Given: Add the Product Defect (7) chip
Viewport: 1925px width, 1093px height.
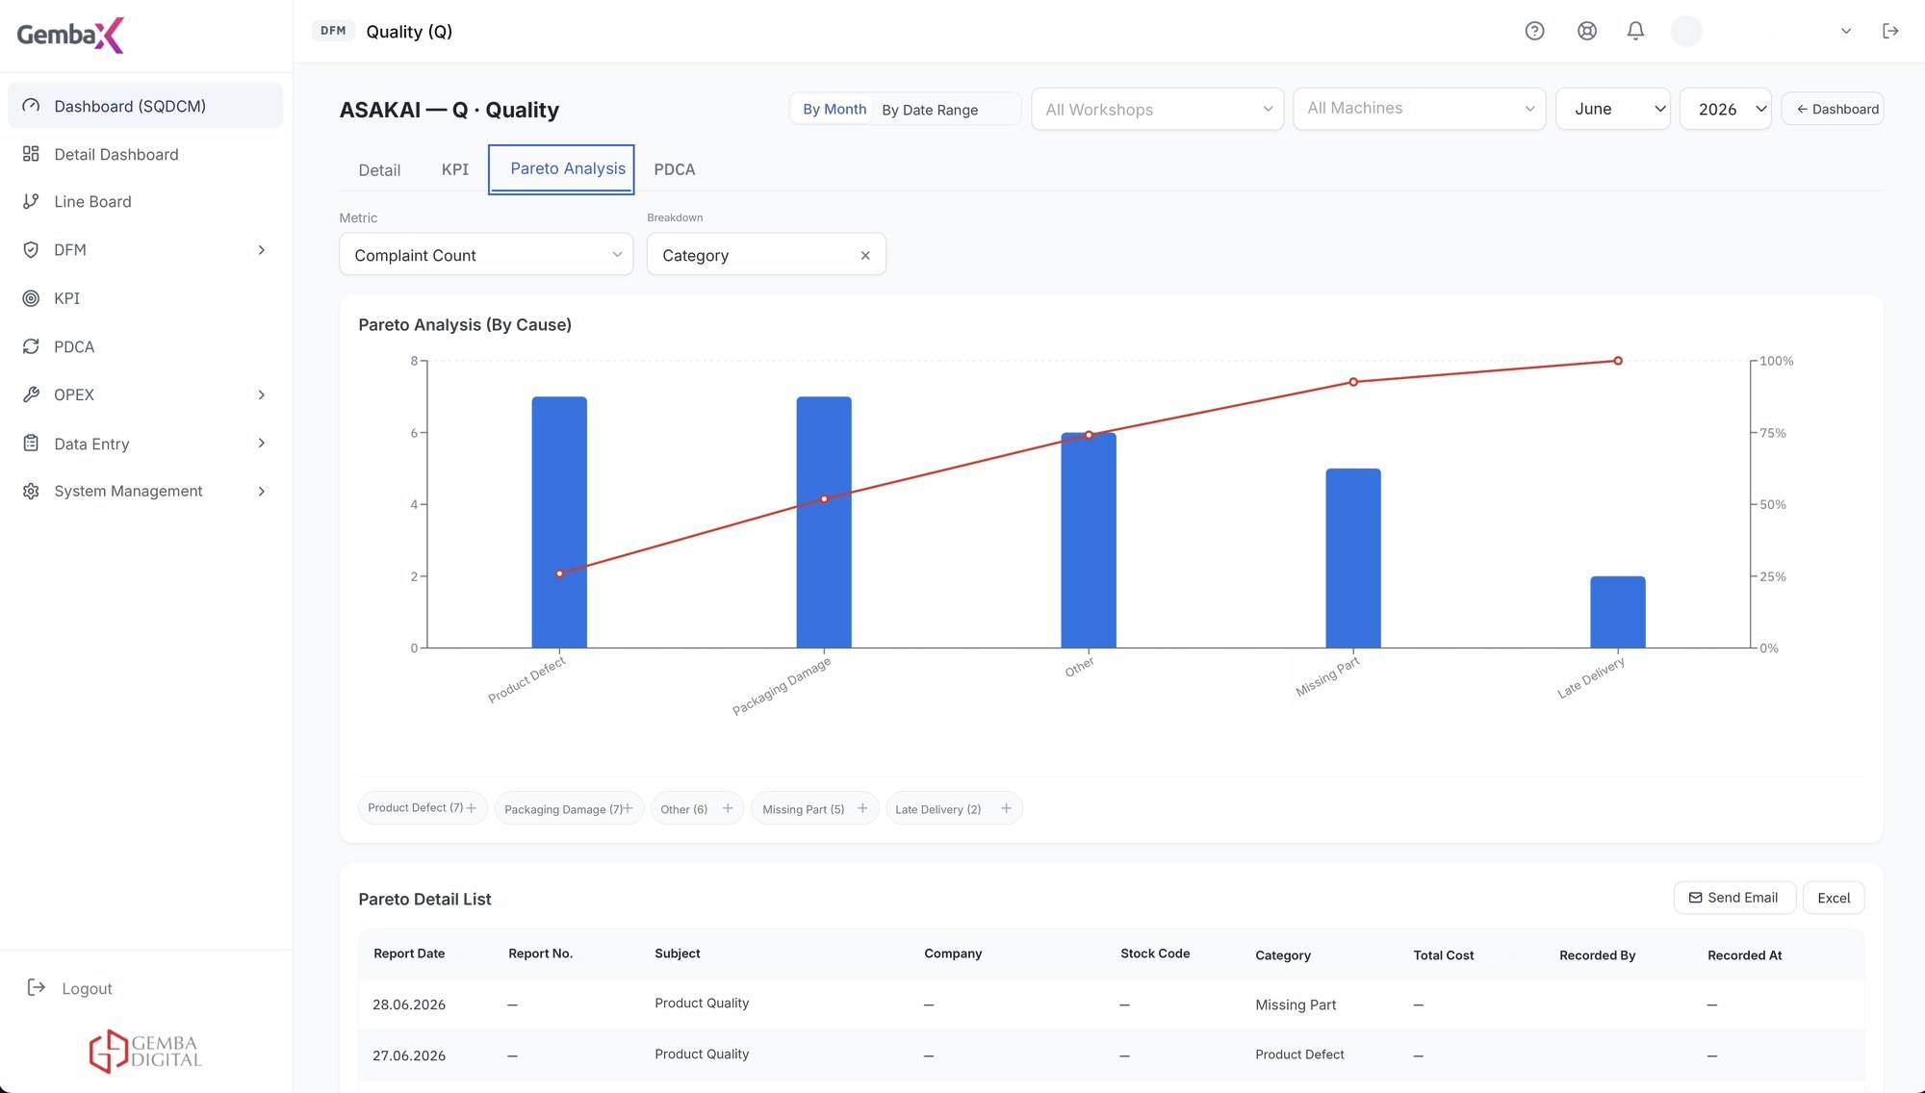Looking at the screenshot, I should tap(471, 808).
